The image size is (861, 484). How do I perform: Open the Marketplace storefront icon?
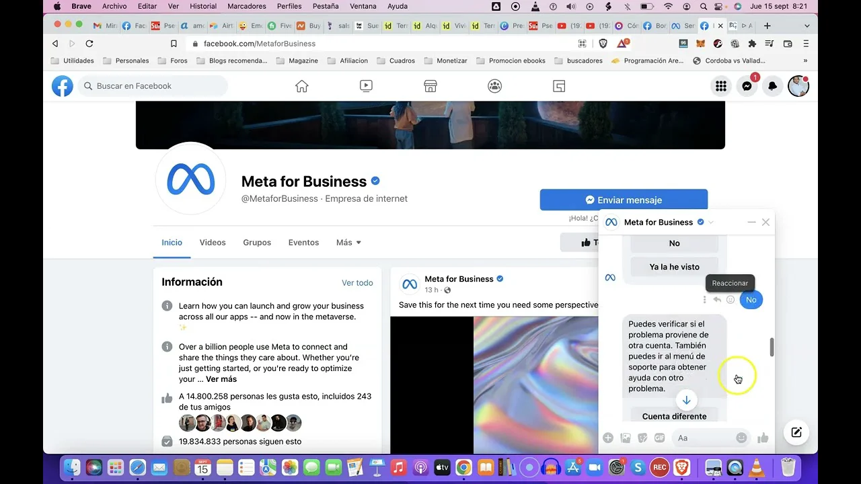pos(430,86)
